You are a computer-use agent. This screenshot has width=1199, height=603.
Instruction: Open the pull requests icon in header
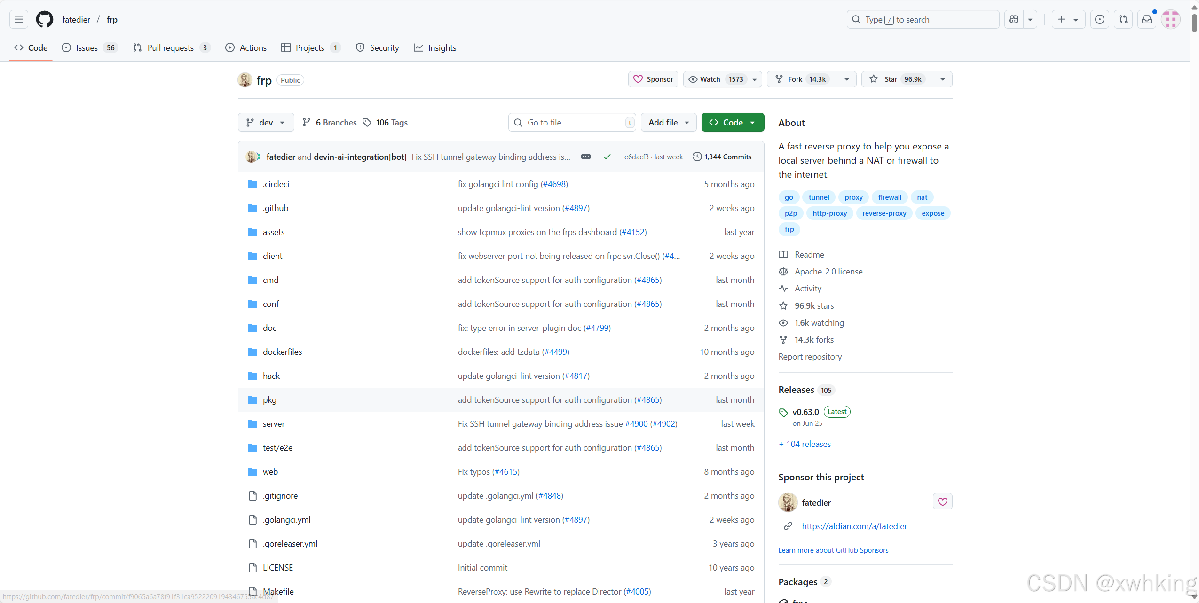click(x=1123, y=19)
